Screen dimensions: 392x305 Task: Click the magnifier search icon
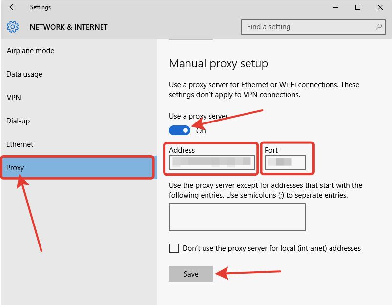click(x=378, y=27)
